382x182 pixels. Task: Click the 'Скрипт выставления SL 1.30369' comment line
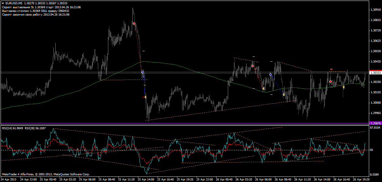click(41, 7)
